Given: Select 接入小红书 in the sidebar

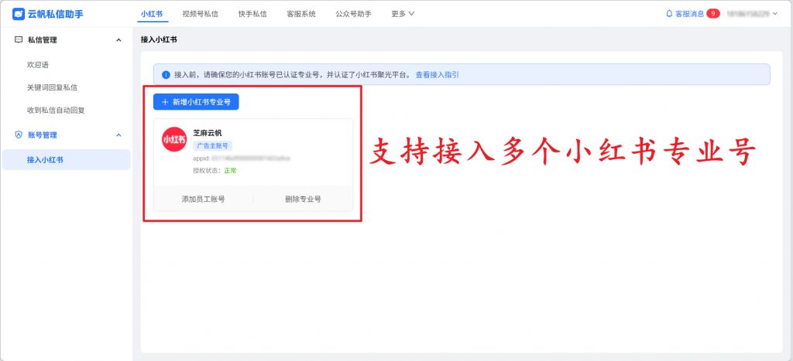Looking at the screenshot, I should point(67,160).
